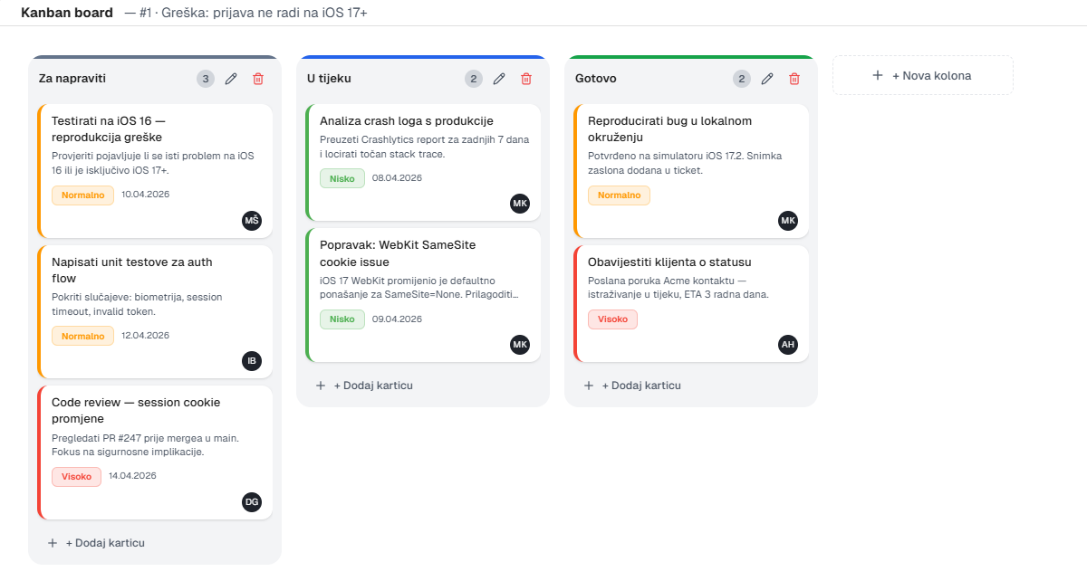Screen dimensions: 1087x581
Task: Click the count badge on the "Gotovo" column
Action: (x=742, y=79)
